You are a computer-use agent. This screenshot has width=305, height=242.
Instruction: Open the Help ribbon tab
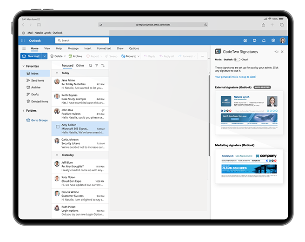pos(59,48)
